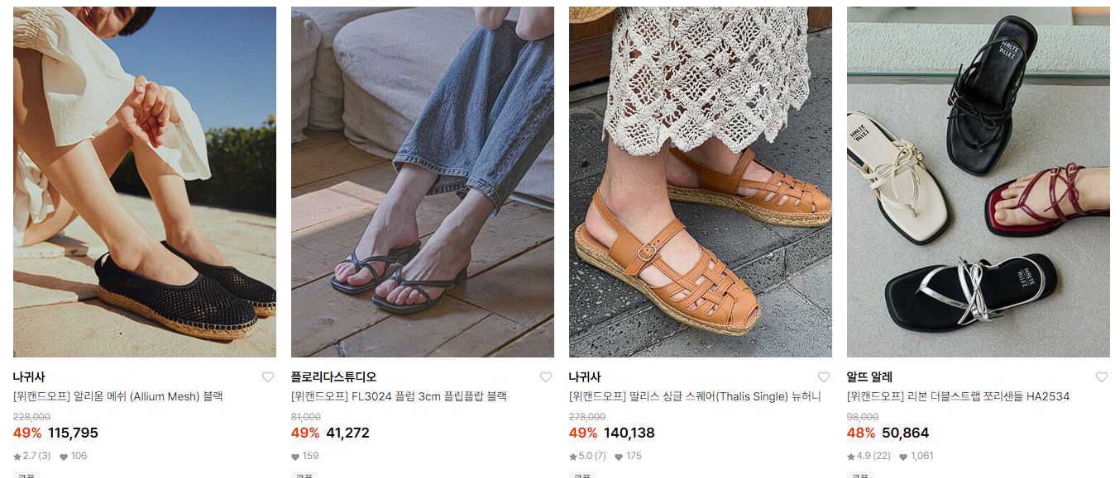The width and height of the screenshot is (1120, 478).
Task: Toggle wishlist heart for 알리움 메쉬 블랙
Action: tap(268, 377)
